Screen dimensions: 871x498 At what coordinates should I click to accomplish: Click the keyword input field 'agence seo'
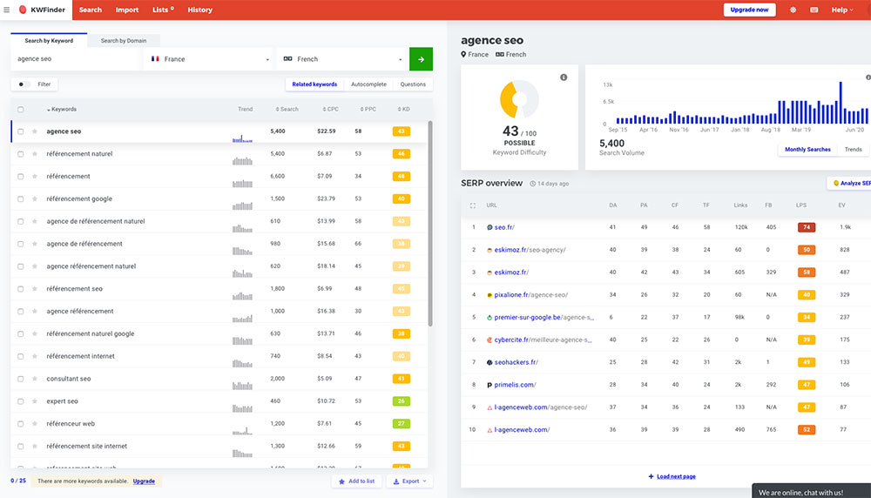click(75, 59)
